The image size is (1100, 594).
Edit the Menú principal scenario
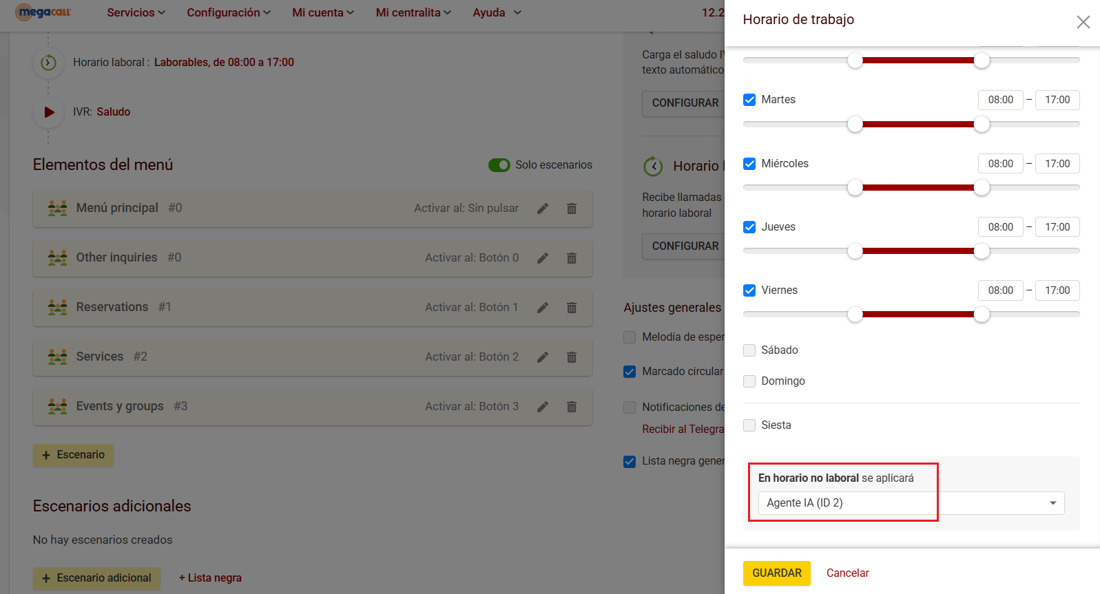click(x=543, y=209)
